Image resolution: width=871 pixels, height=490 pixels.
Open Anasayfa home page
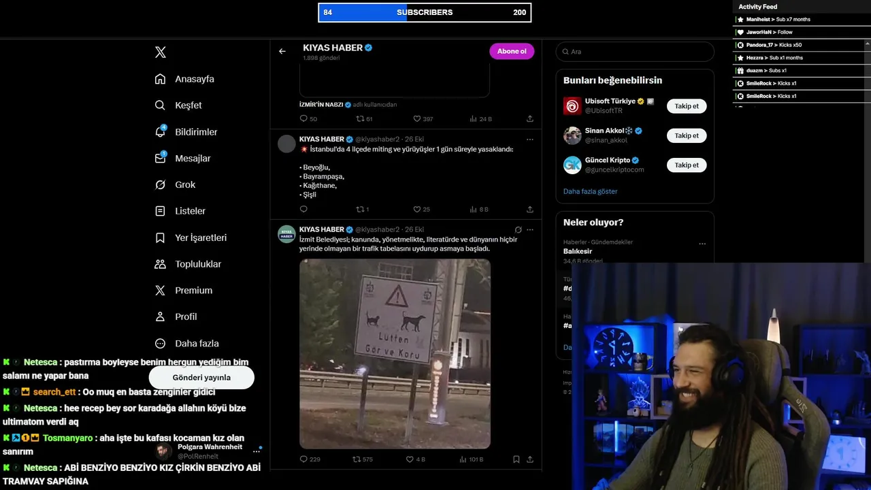click(184, 79)
